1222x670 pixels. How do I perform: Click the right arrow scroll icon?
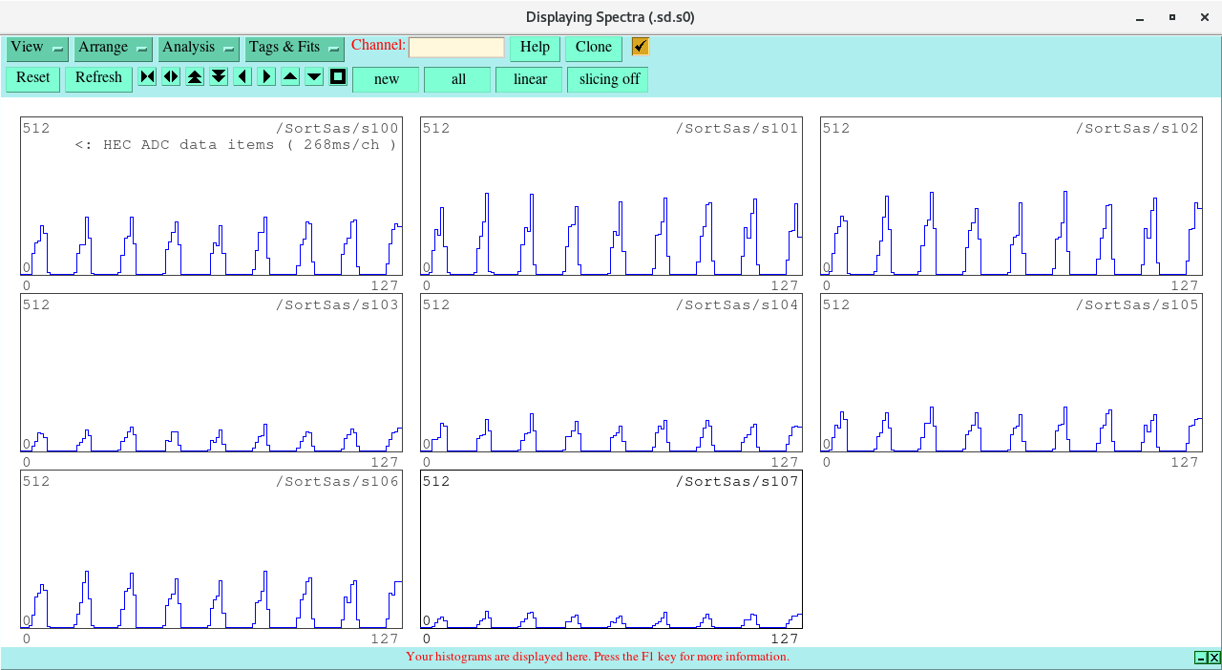tap(266, 77)
